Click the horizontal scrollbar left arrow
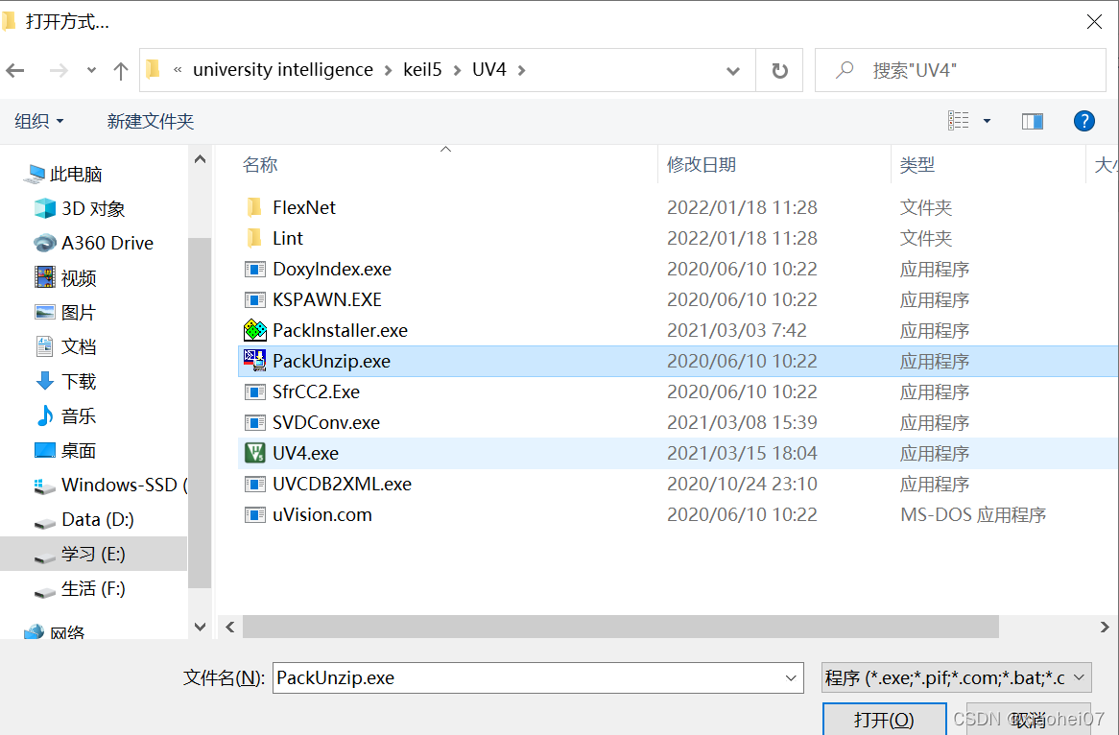This screenshot has height=735, width=1119. [x=229, y=628]
